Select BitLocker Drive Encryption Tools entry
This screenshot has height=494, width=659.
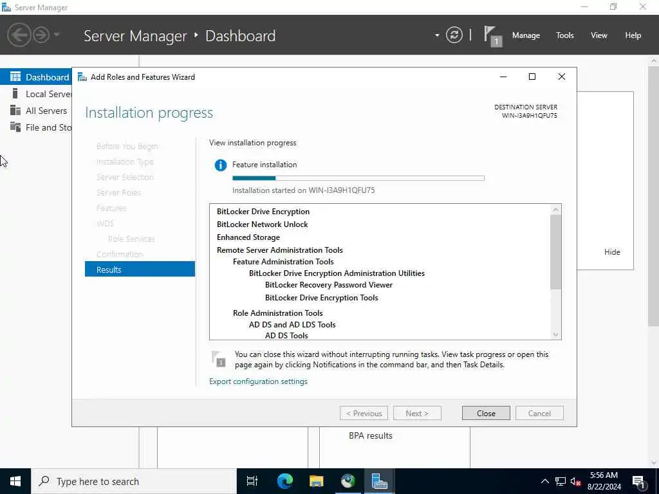pyautogui.click(x=322, y=297)
